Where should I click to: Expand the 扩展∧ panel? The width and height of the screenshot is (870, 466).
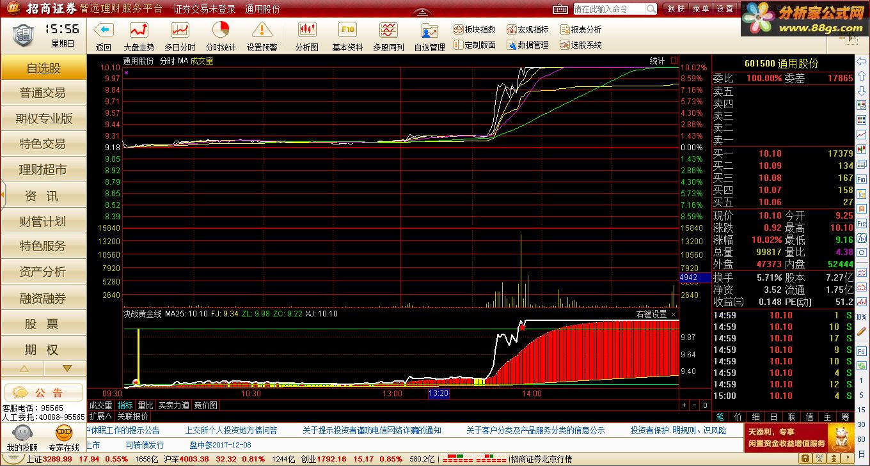(100, 416)
